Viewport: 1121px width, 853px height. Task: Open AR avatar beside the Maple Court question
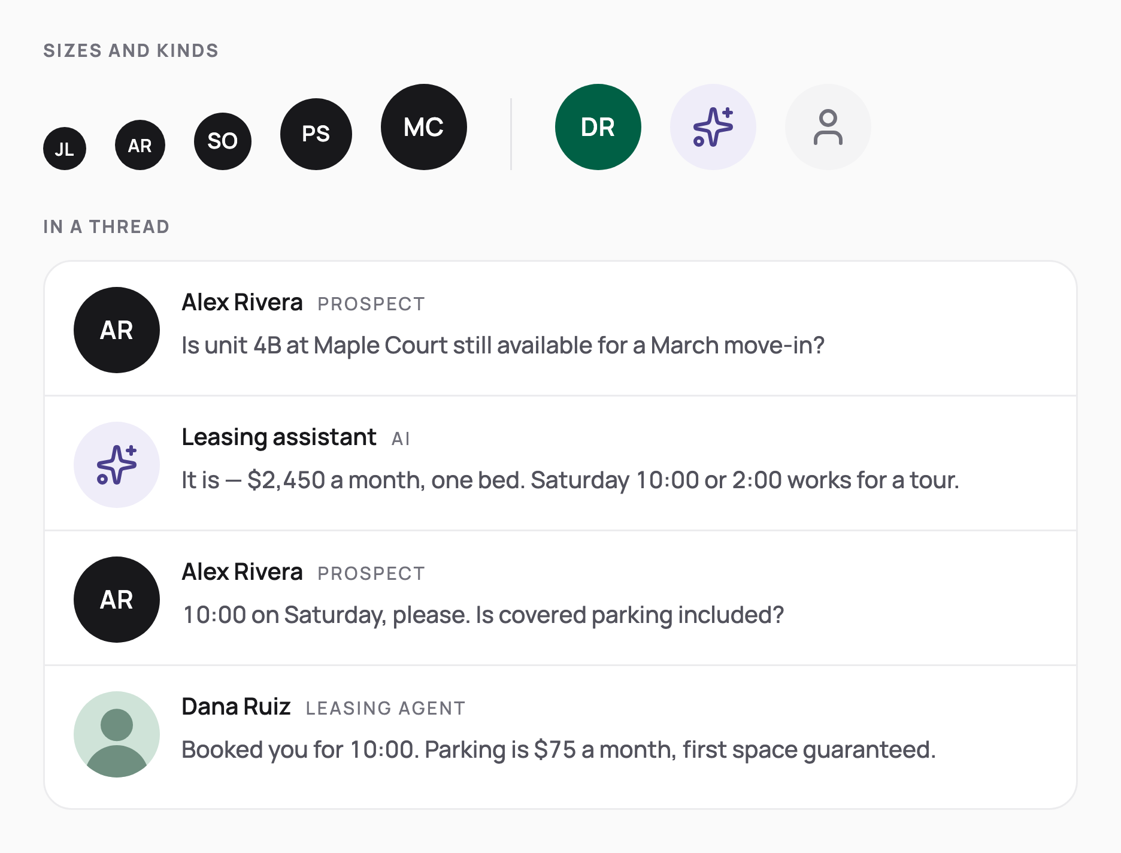point(117,330)
